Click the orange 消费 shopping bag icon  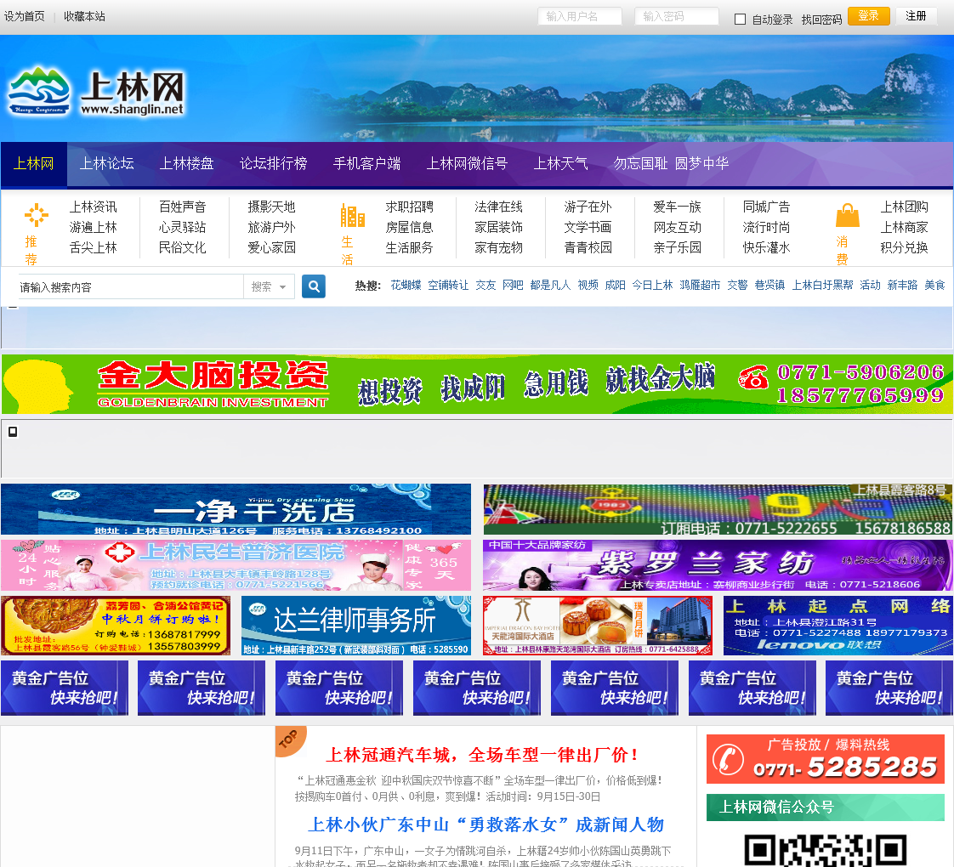tap(848, 215)
